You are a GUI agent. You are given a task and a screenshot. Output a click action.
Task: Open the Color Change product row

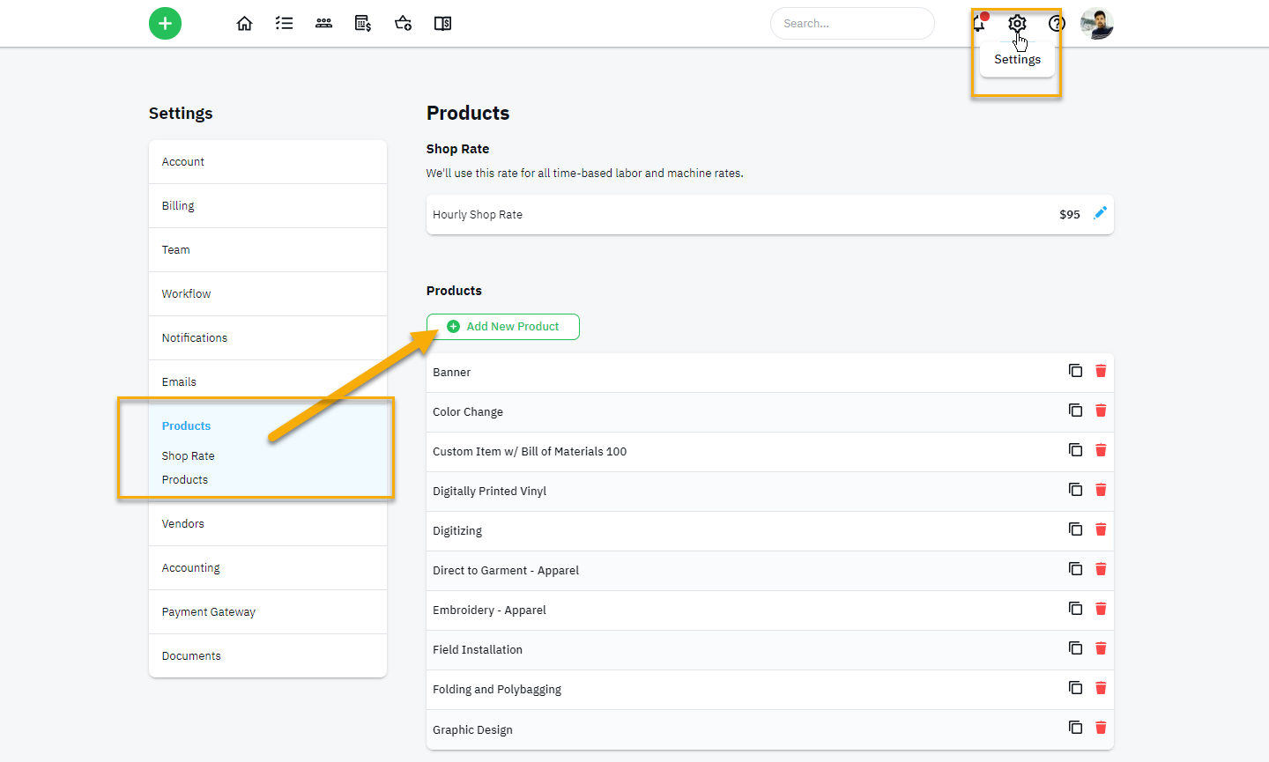click(x=770, y=412)
